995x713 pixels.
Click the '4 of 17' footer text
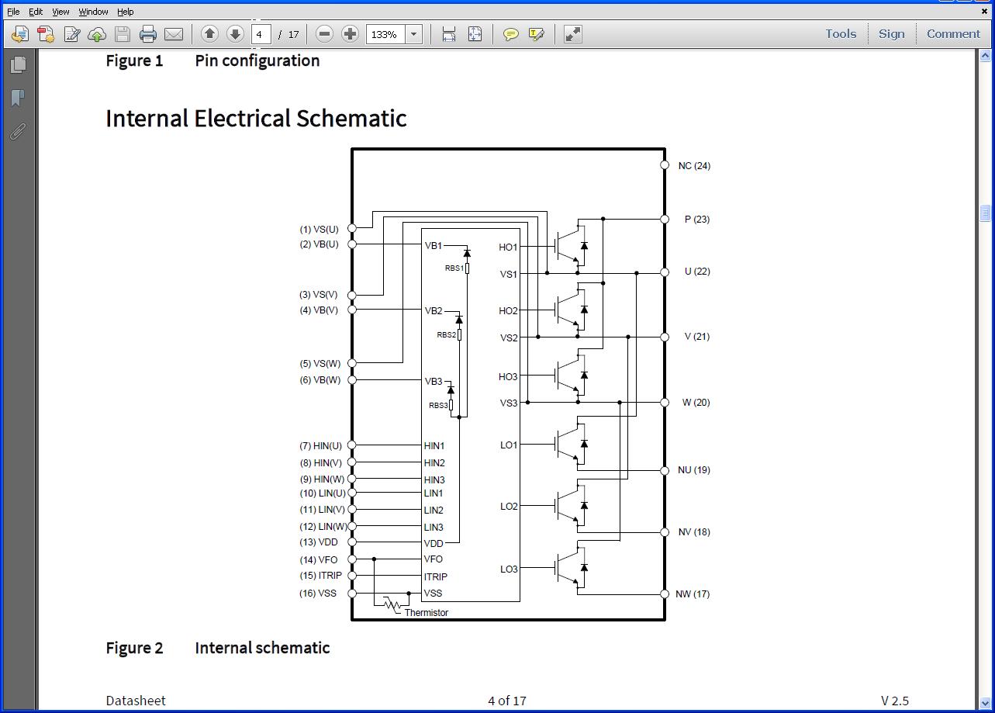(507, 701)
